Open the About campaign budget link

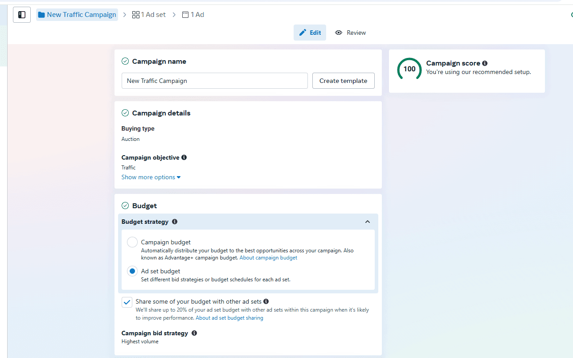268,257
